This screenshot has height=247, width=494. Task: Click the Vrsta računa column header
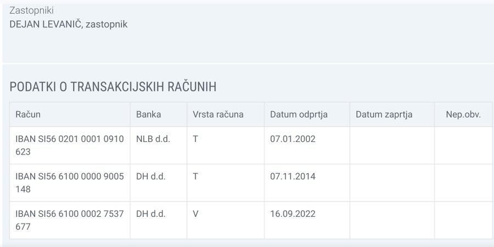[226, 114]
